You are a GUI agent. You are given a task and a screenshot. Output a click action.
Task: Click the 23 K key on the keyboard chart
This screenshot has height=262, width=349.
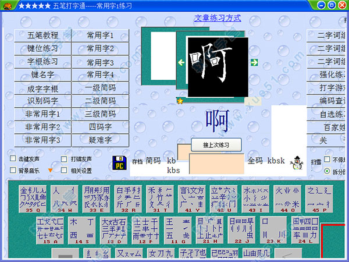pos(273,231)
